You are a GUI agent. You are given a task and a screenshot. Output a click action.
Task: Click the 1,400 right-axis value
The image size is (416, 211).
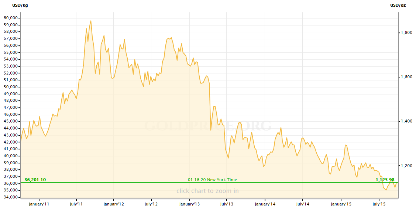[x=406, y=121]
